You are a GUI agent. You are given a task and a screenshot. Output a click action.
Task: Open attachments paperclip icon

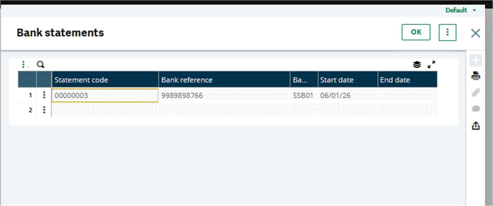(476, 92)
